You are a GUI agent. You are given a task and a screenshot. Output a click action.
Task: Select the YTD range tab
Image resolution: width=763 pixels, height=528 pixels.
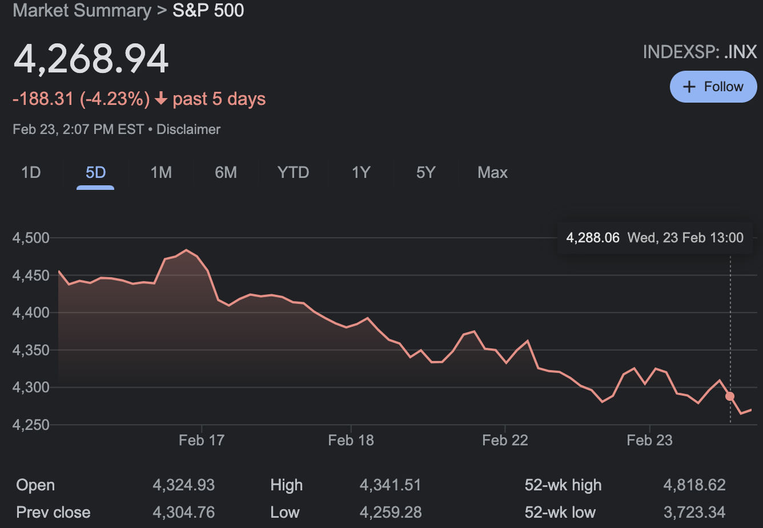(293, 172)
